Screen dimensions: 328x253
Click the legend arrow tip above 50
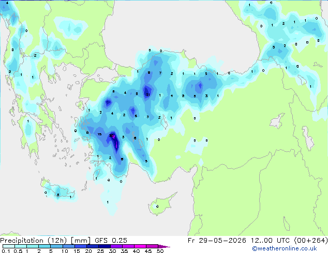[164, 246]
